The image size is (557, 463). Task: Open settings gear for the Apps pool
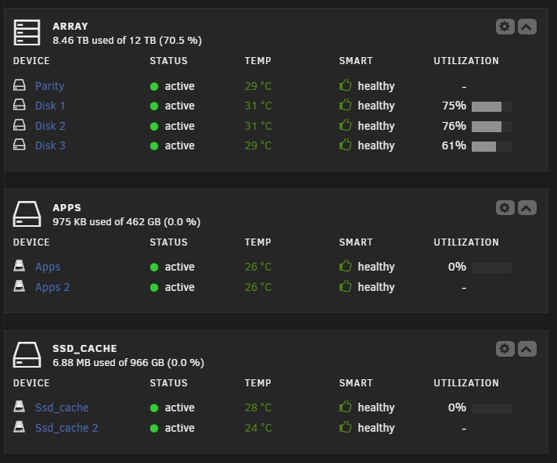pyautogui.click(x=505, y=207)
